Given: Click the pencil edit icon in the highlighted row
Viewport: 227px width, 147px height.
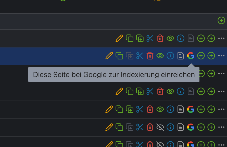Looking at the screenshot, I should (109, 56).
